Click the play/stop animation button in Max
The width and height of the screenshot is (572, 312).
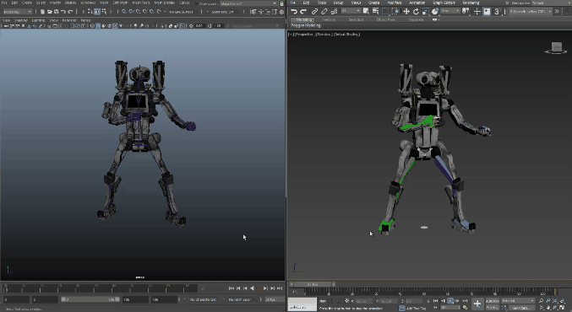pos(450,301)
